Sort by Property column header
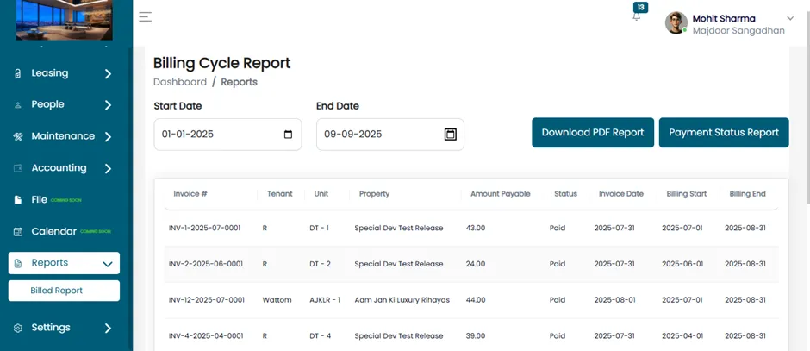The image size is (810, 351). coord(374,194)
